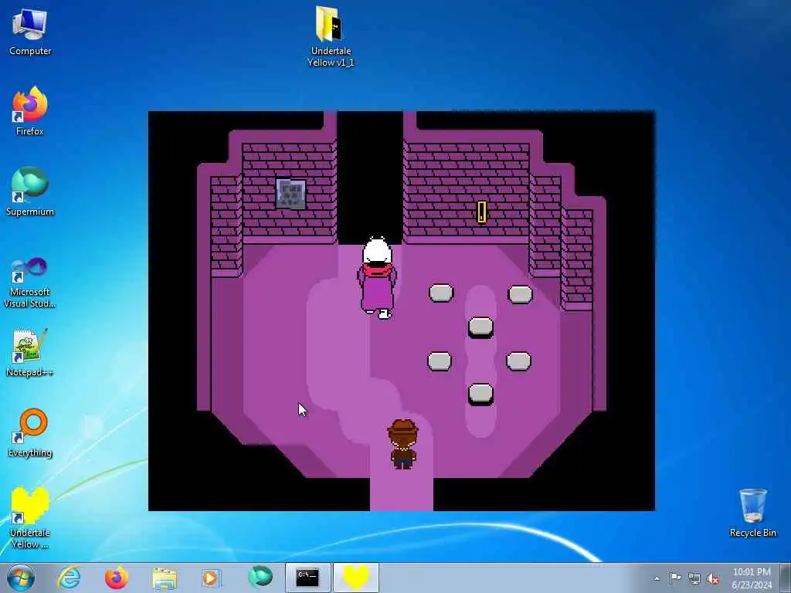Image resolution: width=791 pixels, height=593 pixels.
Task: Open Windows Explorer from the taskbar
Action: pyautogui.click(x=165, y=578)
